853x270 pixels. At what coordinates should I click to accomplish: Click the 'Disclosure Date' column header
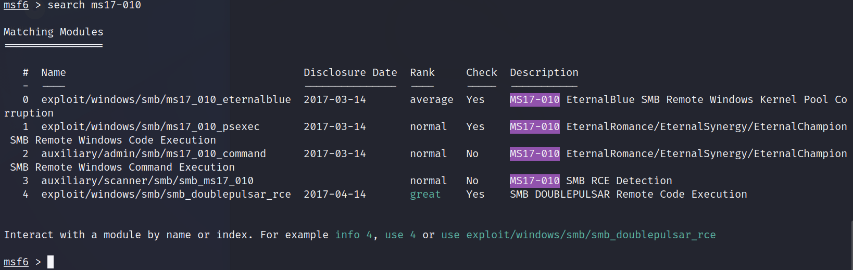(350, 72)
